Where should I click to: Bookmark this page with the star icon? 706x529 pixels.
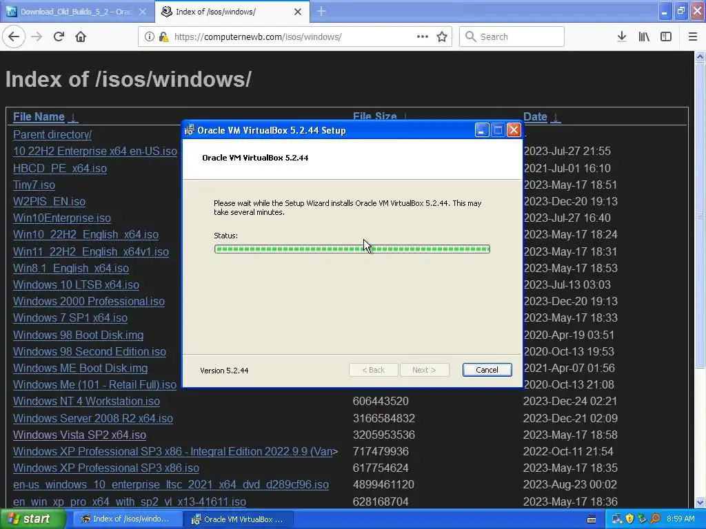[442, 37]
